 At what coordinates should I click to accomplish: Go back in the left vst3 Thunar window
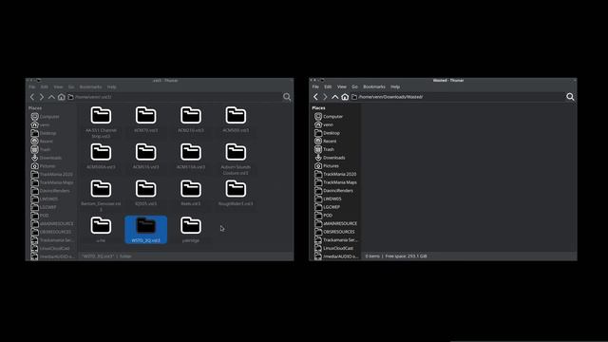tap(32, 97)
